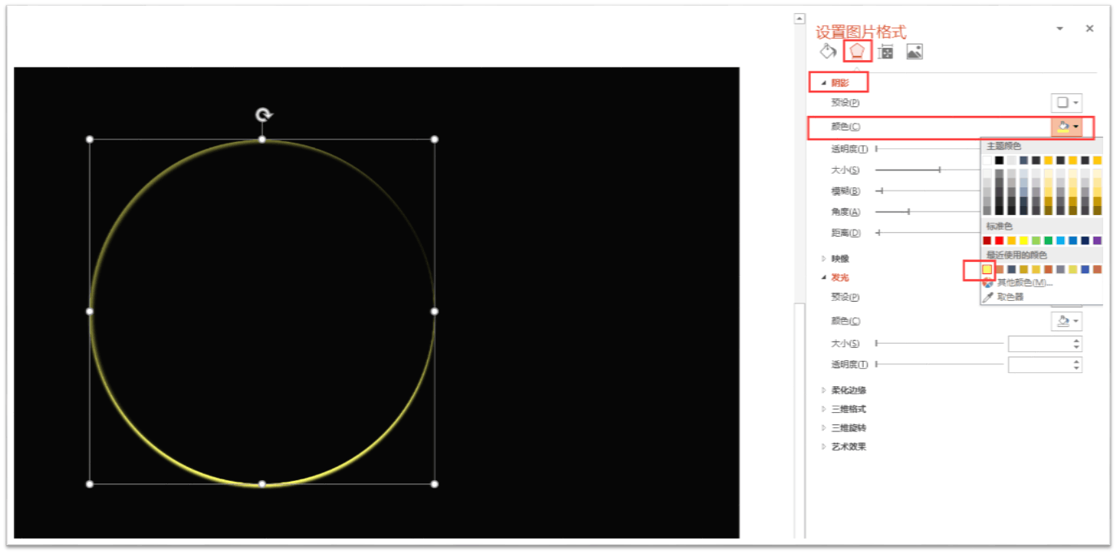Click the shadow 大小(S) slider
The height and width of the screenshot is (554, 1117).
928,170
